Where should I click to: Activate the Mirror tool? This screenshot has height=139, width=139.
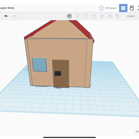[110, 16]
